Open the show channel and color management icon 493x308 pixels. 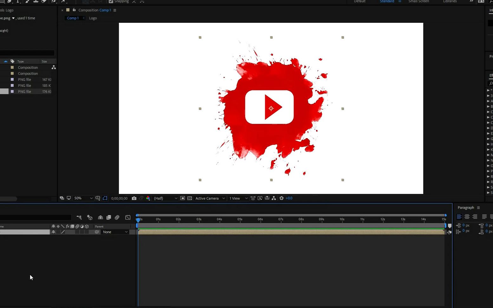coord(148,198)
